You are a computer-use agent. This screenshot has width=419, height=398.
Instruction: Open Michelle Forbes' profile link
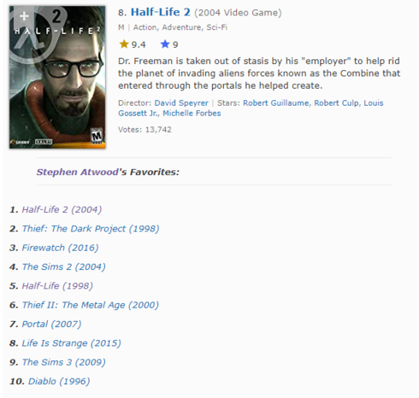click(192, 114)
